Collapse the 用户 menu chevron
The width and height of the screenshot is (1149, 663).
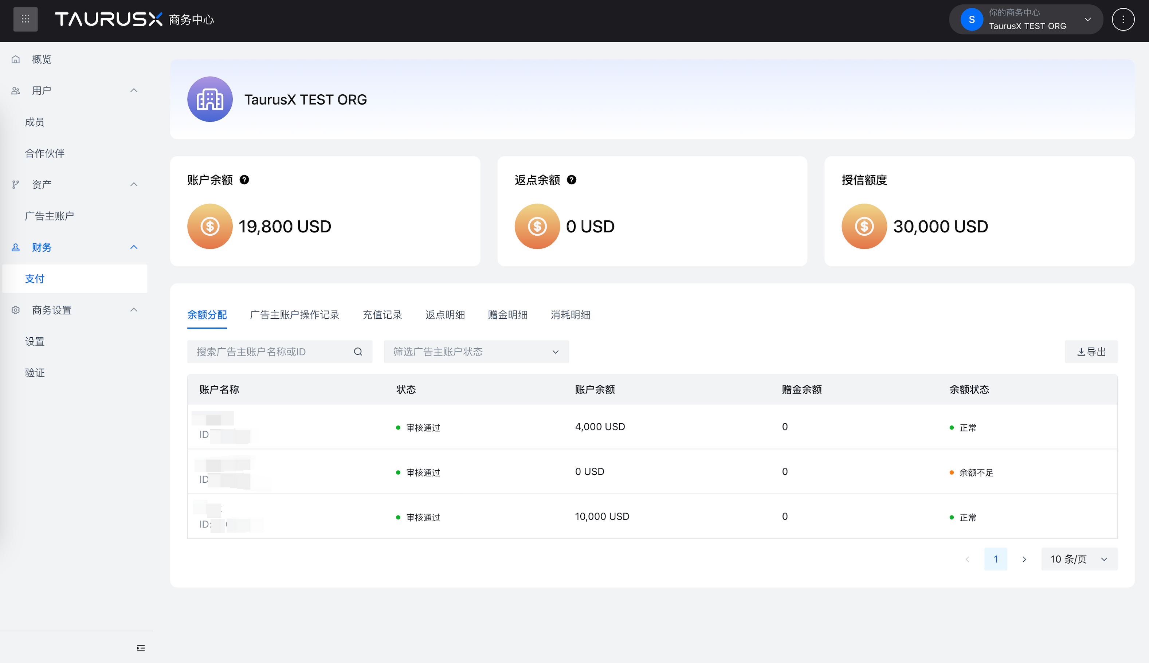coord(134,91)
